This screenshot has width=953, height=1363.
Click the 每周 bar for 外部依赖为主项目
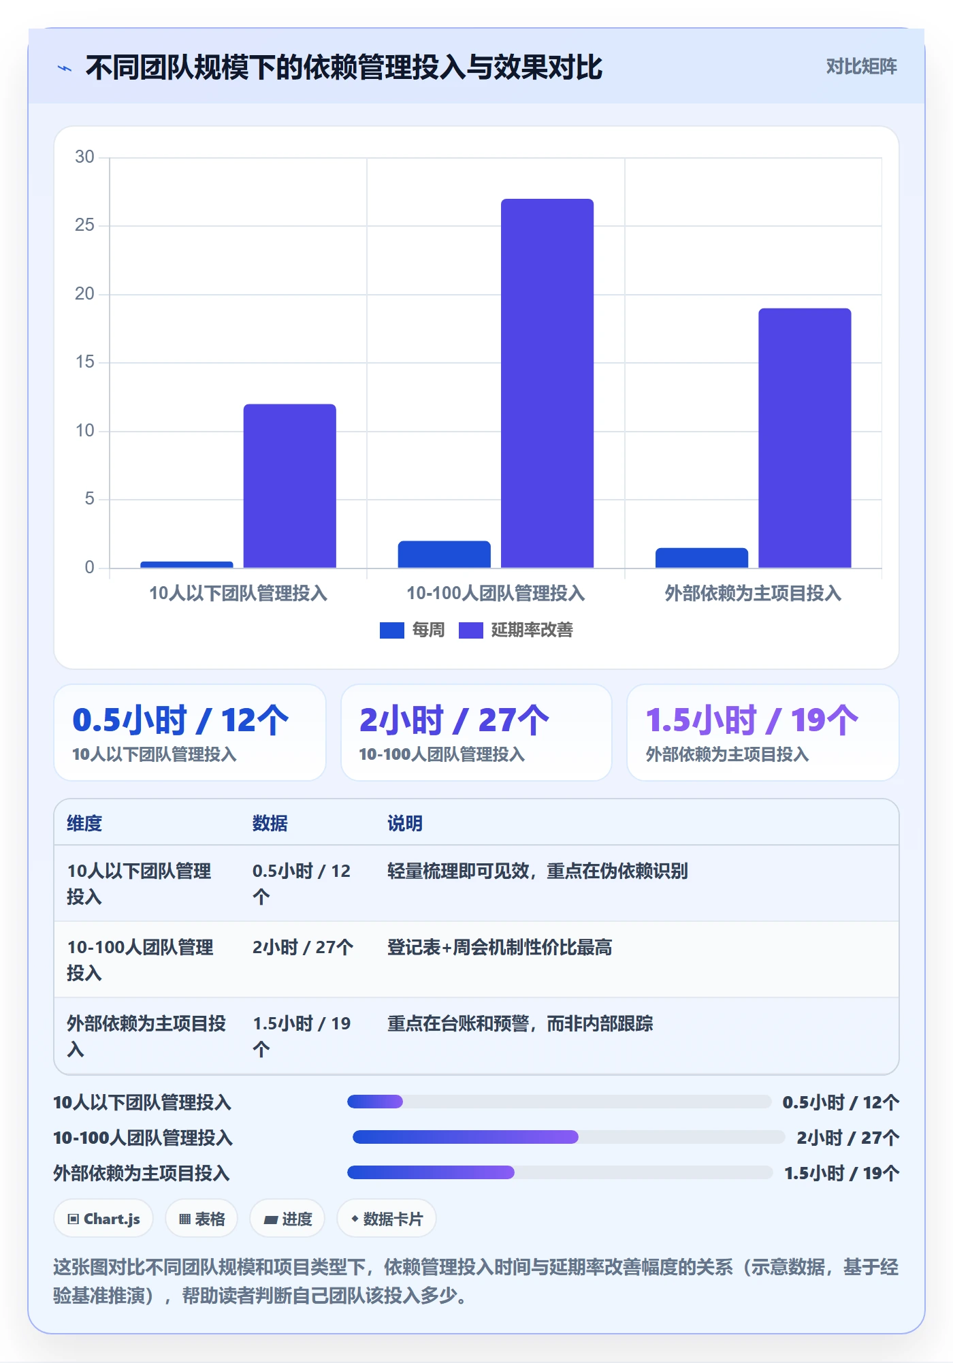[x=702, y=558]
